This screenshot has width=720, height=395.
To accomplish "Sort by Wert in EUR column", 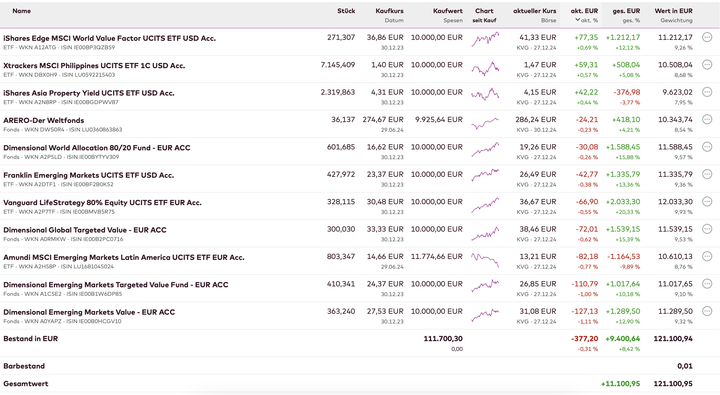I will click(x=673, y=11).
